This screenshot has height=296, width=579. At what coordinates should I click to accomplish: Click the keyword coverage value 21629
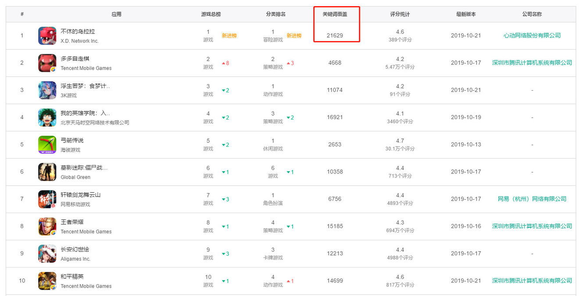335,35
